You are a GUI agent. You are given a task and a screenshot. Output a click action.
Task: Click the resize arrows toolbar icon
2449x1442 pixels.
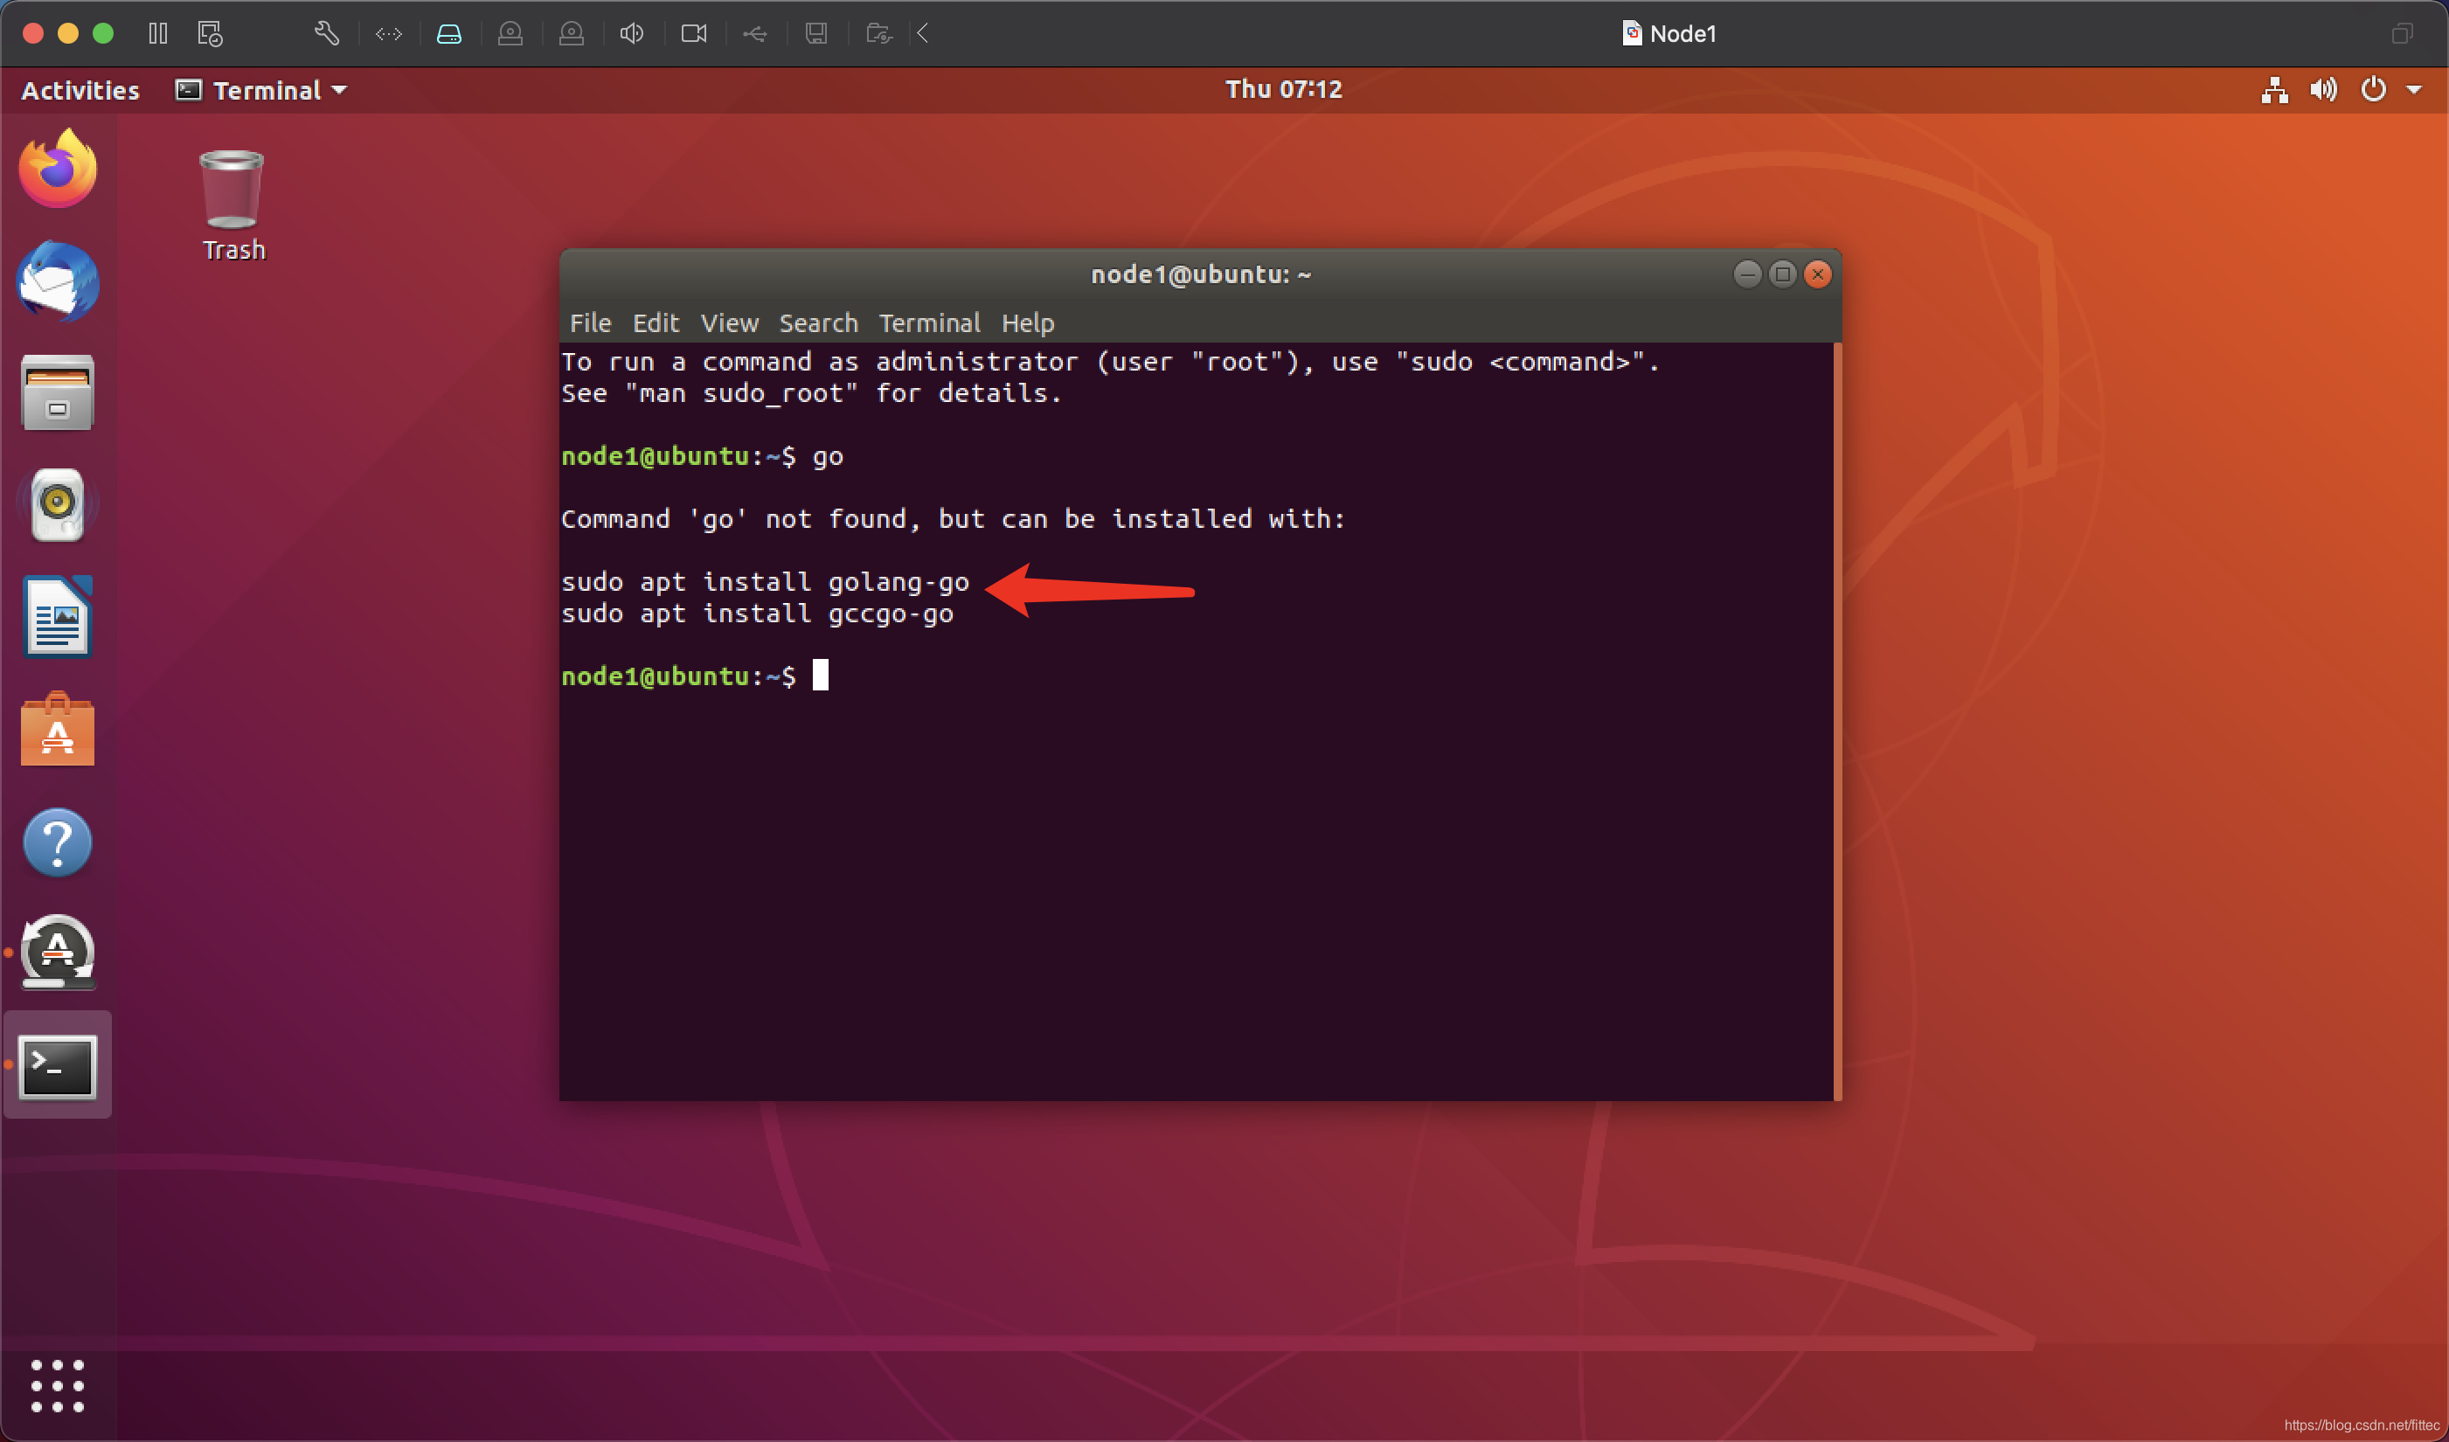pyautogui.click(x=389, y=35)
